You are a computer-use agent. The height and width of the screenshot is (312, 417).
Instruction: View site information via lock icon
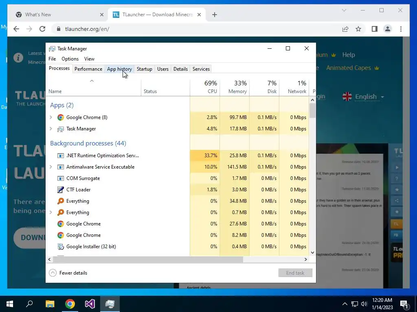pos(59,29)
